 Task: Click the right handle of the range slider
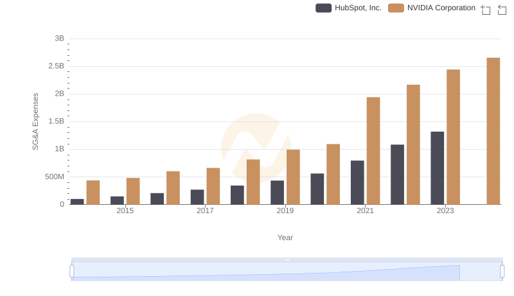click(x=502, y=271)
